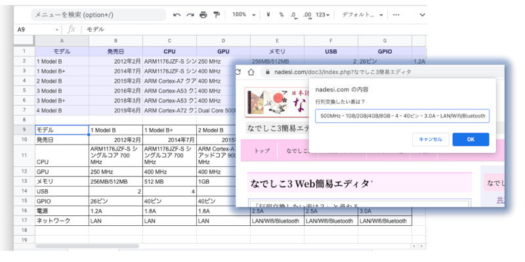The width and height of the screenshot is (525, 262).
Task: Open the 100% zoom dropdown
Action: point(244,14)
